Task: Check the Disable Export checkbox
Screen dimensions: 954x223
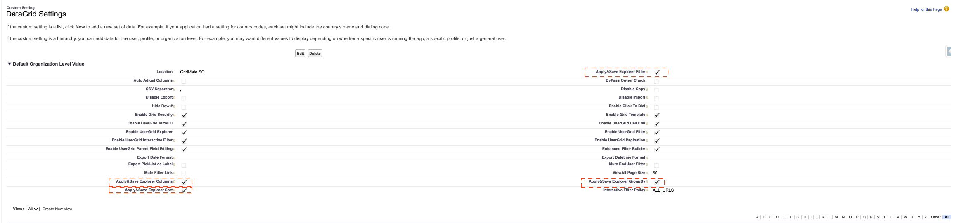Action: tap(184, 99)
